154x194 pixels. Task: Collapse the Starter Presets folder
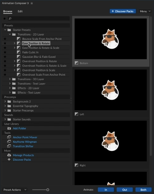click(x=5, y=30)
